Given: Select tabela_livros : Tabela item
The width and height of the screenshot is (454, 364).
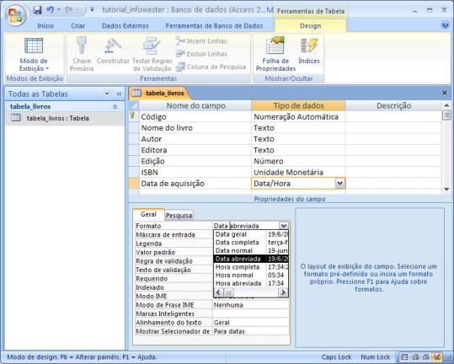Looking at the screenshot, I should click(x=65, y=118).
